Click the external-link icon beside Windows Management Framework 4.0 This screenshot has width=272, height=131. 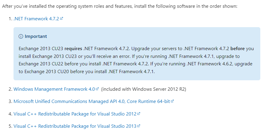(x=97, y=89)
